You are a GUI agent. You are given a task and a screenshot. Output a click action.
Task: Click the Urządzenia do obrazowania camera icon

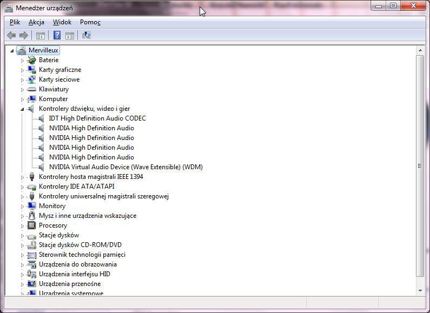32,264
